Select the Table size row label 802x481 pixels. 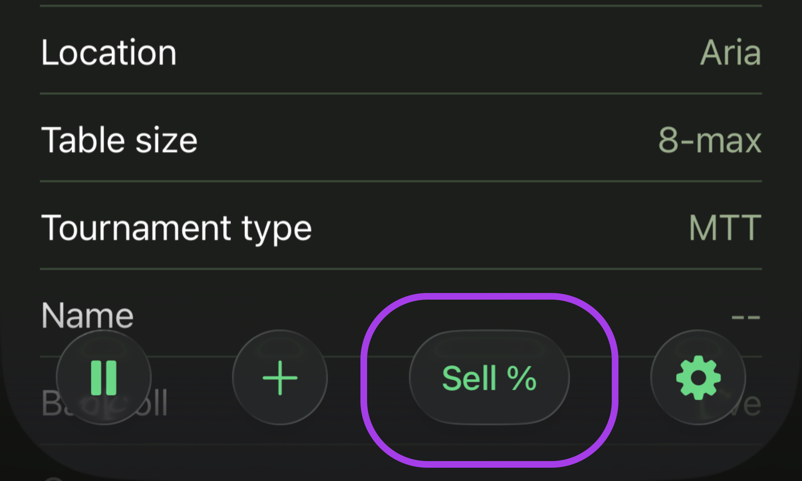coord(119,140)
